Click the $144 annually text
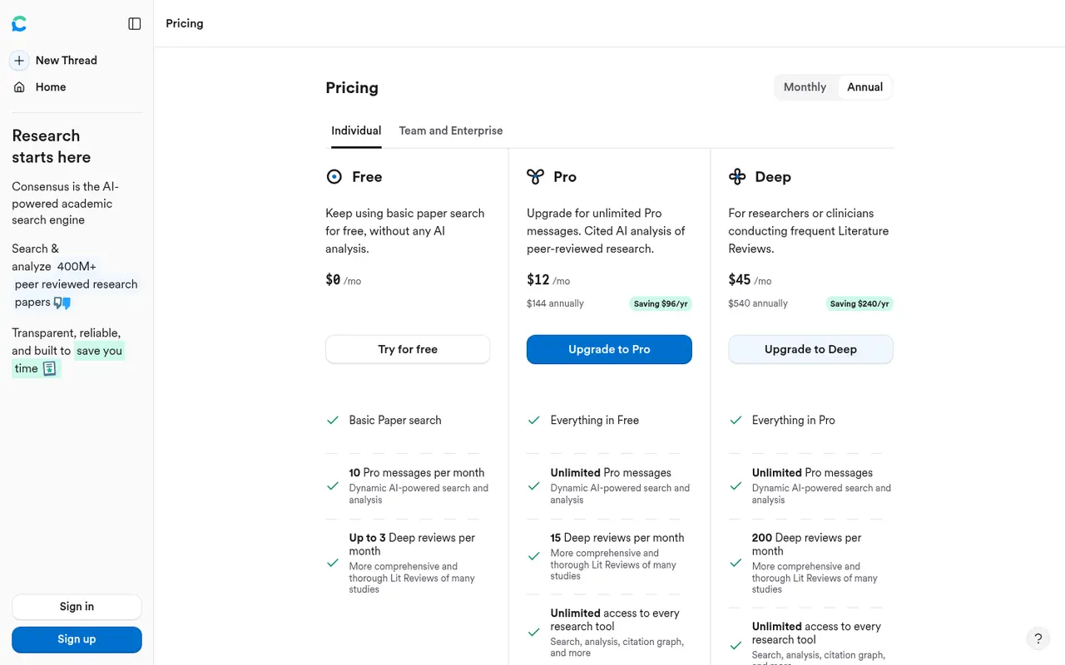 coord(555,303)
